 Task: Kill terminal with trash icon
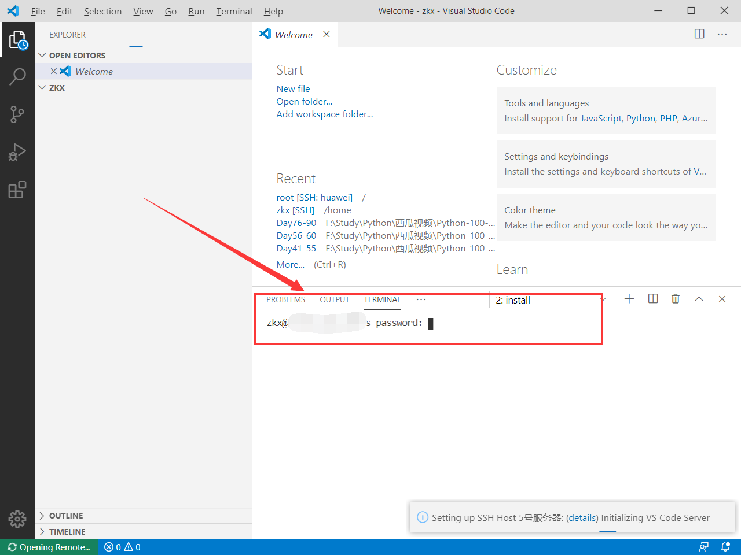pyautogui.click(x=676, y=299)
